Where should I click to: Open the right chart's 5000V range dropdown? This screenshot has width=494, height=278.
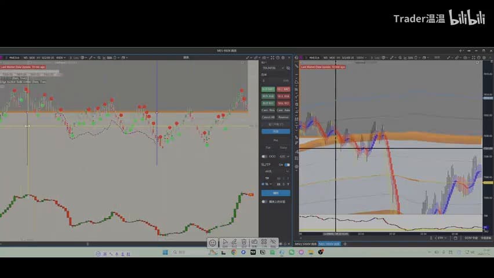point(361,57)
